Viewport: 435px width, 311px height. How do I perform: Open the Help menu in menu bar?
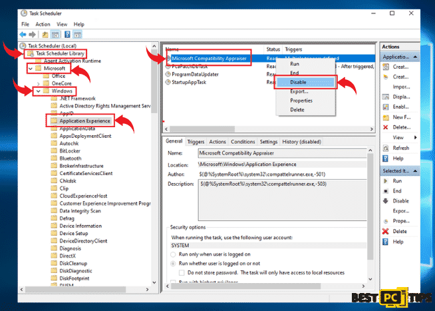pos(78,24)
